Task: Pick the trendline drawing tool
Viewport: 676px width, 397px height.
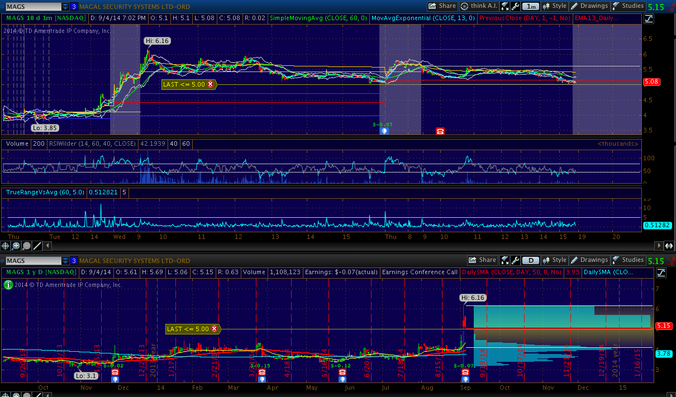Action: point(37,246)
